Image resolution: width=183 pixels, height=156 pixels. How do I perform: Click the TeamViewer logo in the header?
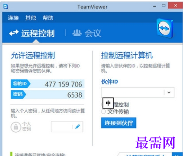pos(165,28)
